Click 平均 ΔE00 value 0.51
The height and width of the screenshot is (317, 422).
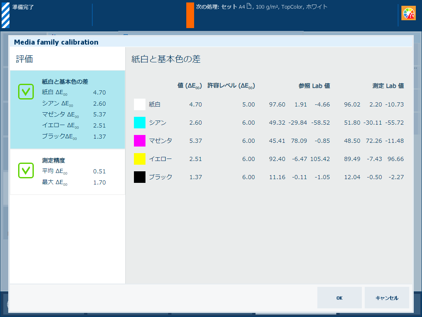[x=100, y=171]
